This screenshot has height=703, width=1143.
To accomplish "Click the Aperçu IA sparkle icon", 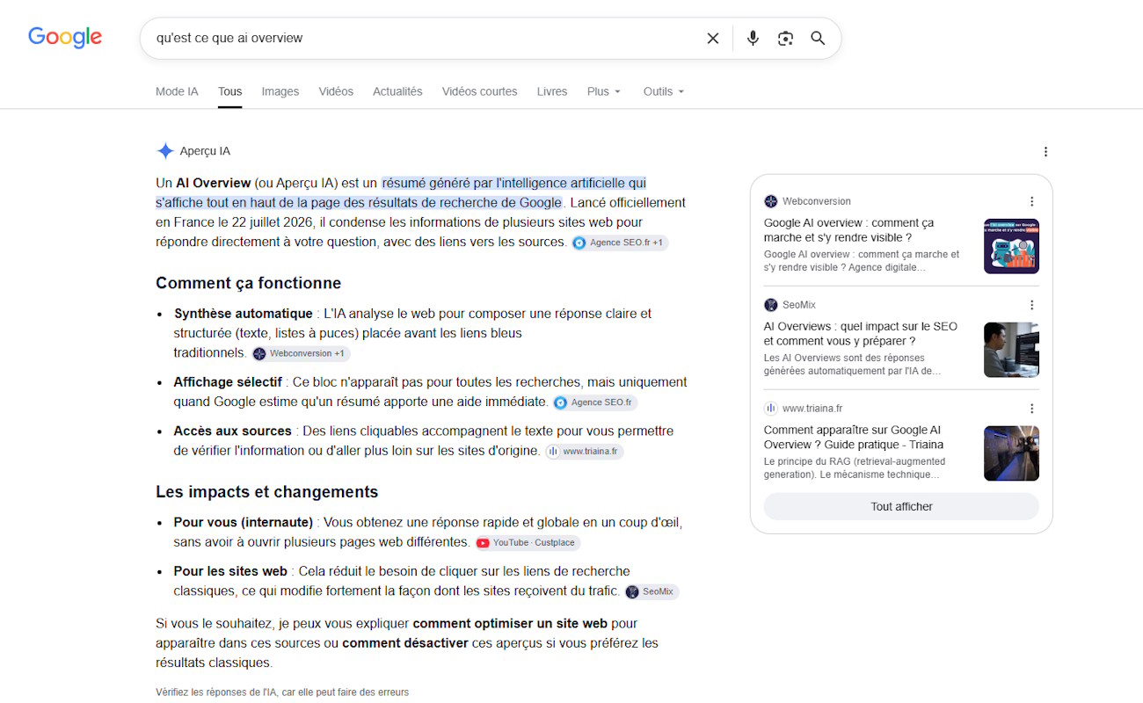I will [165, 151].
